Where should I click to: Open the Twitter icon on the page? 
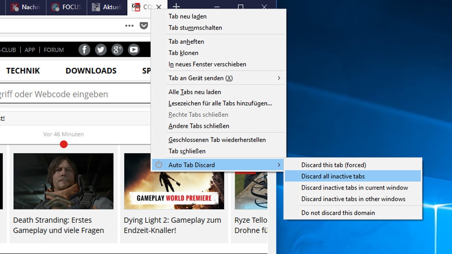pos(101,49)
